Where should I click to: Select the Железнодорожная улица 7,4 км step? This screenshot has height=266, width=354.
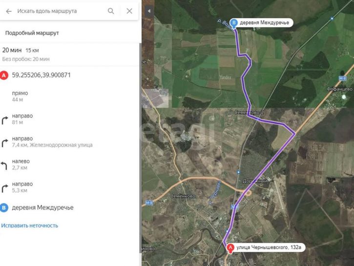pos(69,142)
